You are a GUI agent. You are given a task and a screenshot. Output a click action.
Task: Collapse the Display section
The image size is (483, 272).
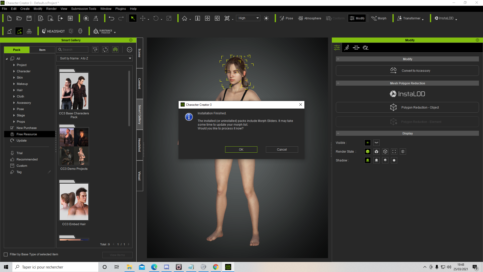338,133
